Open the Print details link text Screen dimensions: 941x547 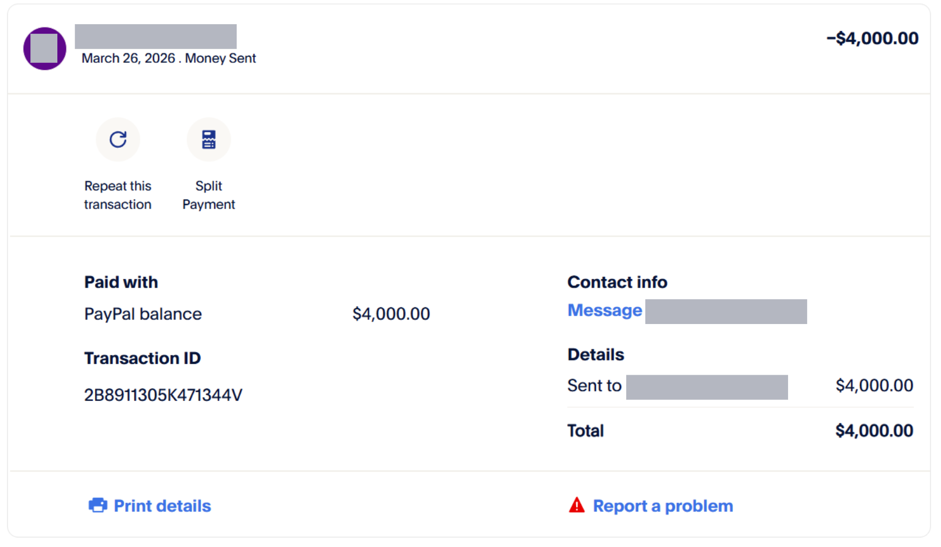(162, 506)
